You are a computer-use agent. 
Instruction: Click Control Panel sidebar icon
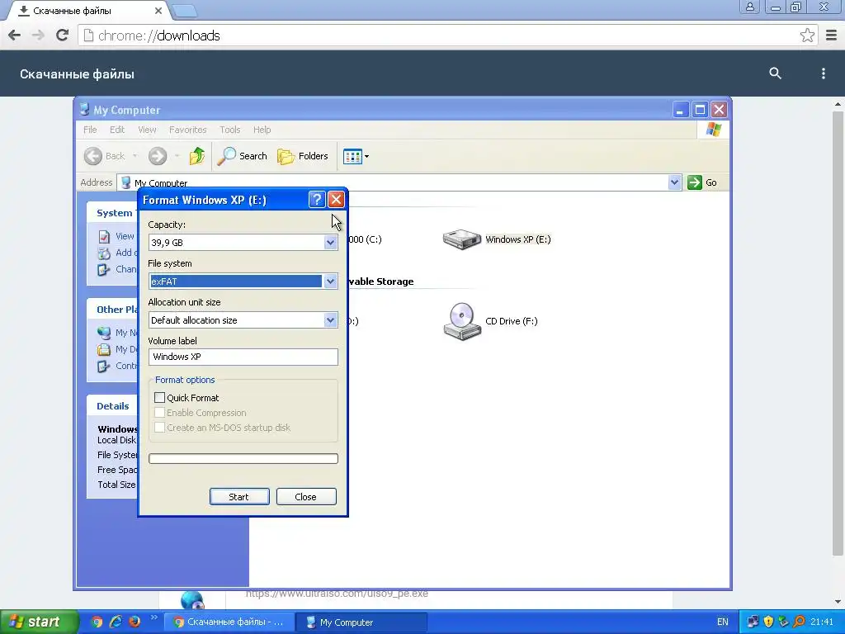pyautogui.click(x=104, y=366)
